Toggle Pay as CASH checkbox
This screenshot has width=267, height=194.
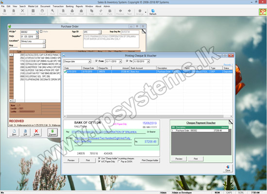tap(118, 162)
